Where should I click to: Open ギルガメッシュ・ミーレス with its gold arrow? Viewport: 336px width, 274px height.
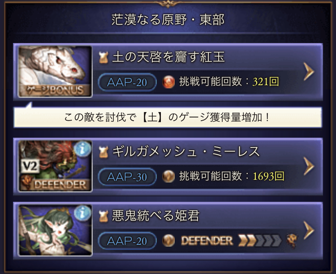pyautogui.click(x=309, y=166)
